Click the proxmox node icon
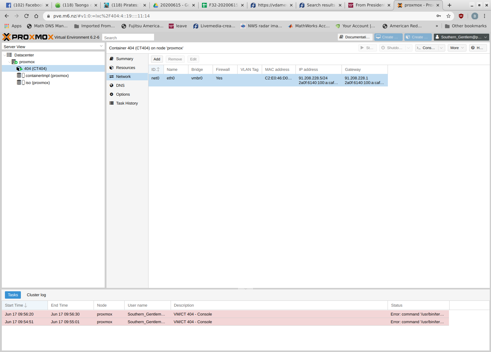Viewport: 491px width, 352px height. [14, 62]
